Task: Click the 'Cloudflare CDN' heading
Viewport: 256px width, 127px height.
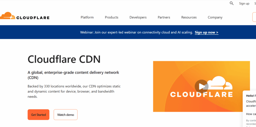Action: (x=64, y=59)
